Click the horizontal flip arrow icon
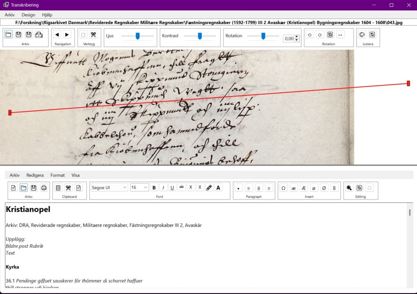The height and width of the screenshot is (294, 417). tap(340, 35)
